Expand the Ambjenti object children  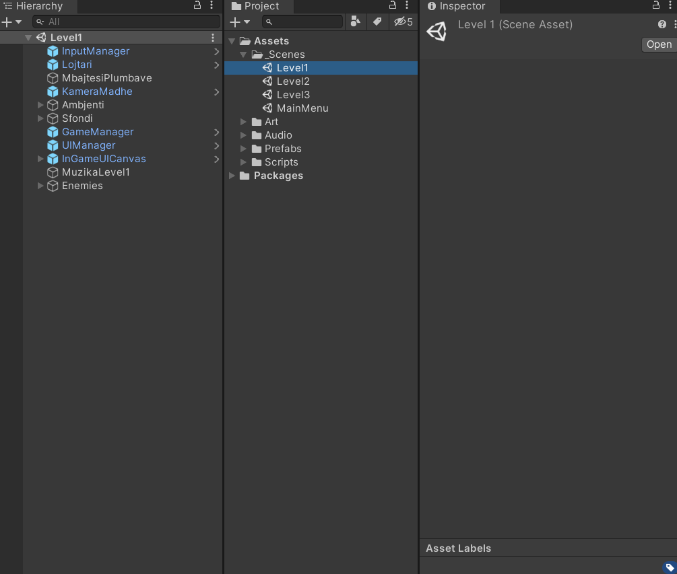coord(40,105)
